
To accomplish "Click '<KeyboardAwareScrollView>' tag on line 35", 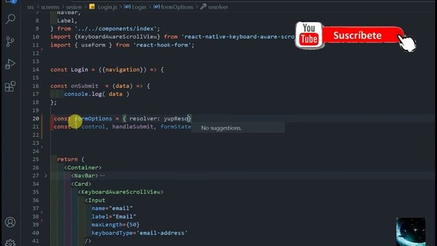I will [121, 192].
